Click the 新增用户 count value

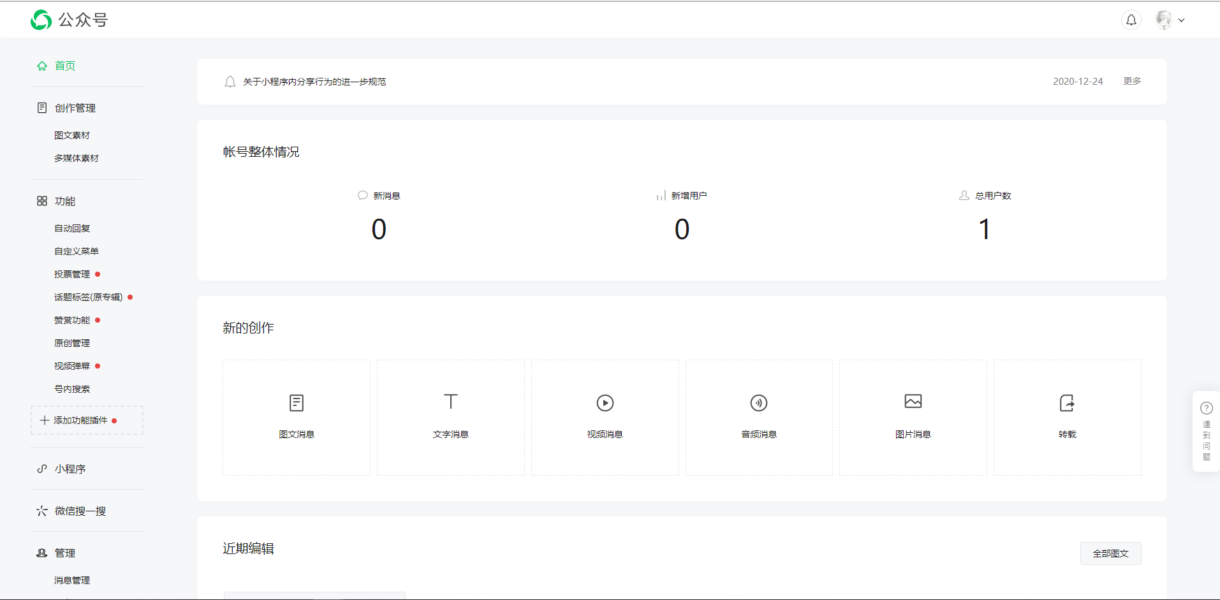point(682,229)
